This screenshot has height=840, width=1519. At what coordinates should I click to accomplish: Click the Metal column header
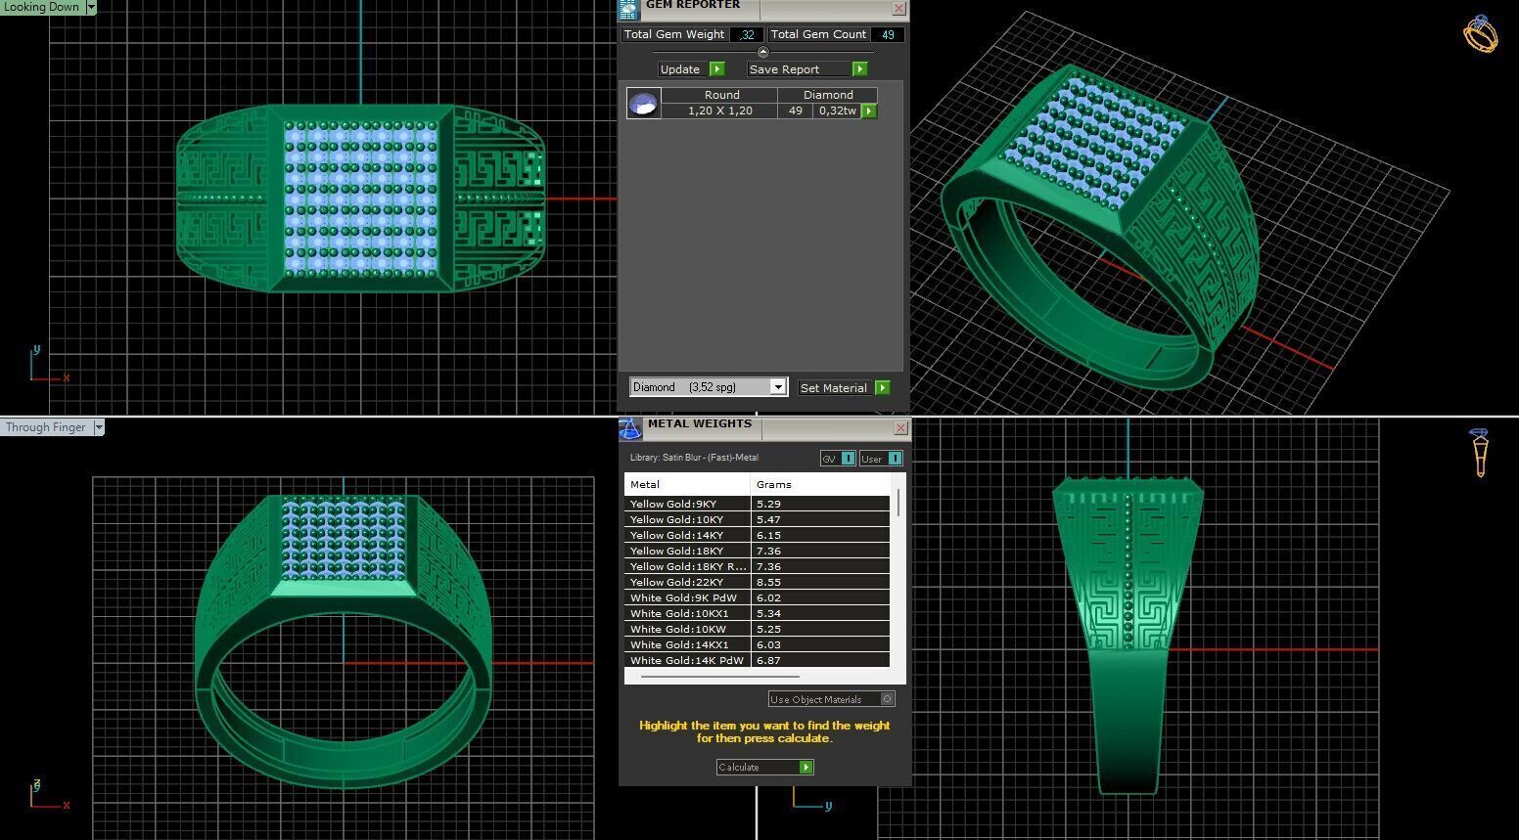pyautogui.click(x=687, y=484)
